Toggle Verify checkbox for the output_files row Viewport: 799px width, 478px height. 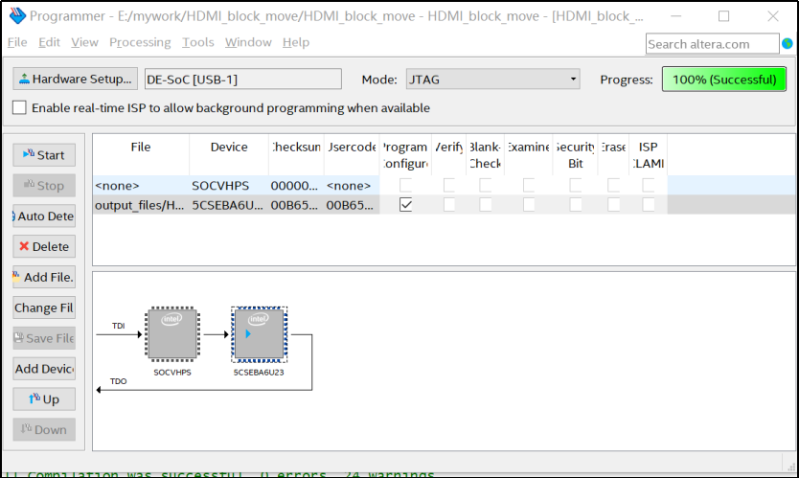[x=449, y=205]
